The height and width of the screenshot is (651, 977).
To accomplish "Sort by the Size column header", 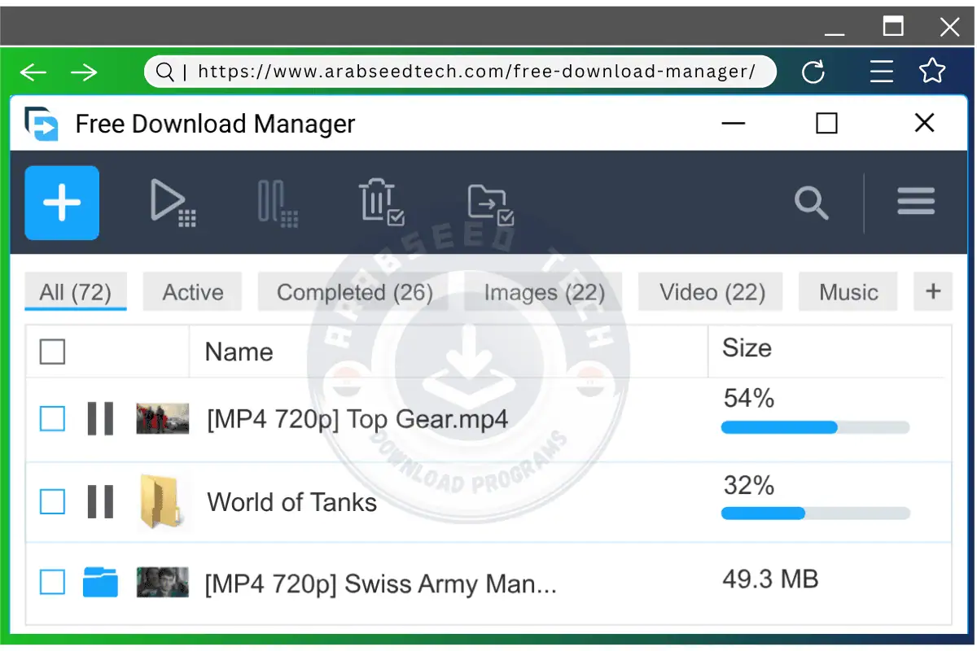I will point(747,348).
